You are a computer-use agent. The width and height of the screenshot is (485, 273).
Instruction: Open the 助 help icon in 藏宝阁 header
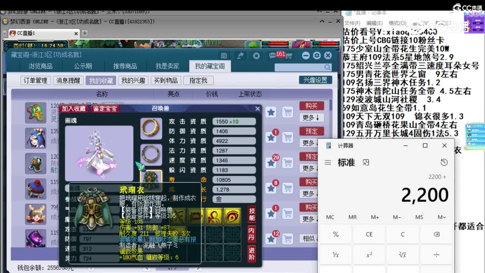point(224,56)
